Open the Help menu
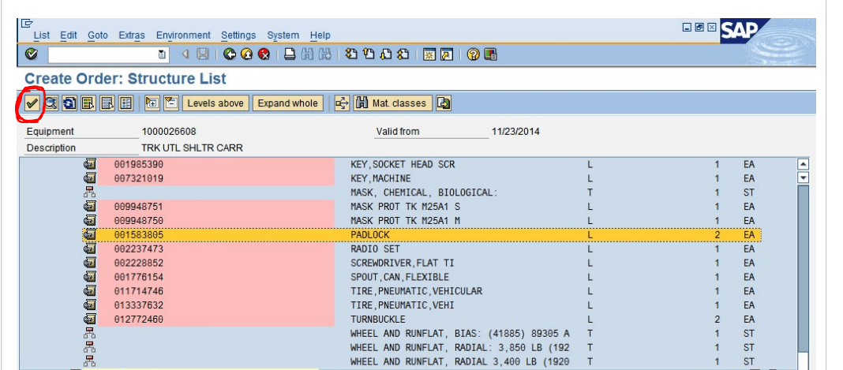Viewport: 843px width, 370px height. click(x=320, y=36)
